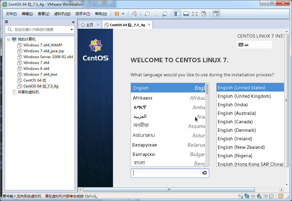
Task: Open the 帮助(H) menu
Action: (x=101, y=14)
